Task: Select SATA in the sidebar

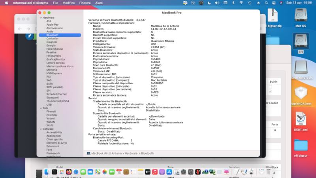Action: (x=50, y=84)
